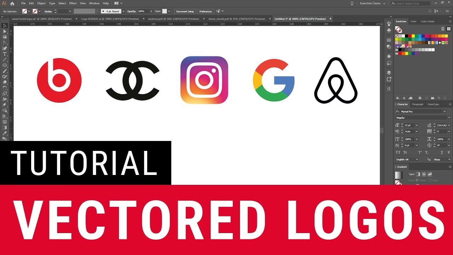Open the Appearance panel icon in dock
Screen dimensions: 453x255
click(x=389, y=56)
